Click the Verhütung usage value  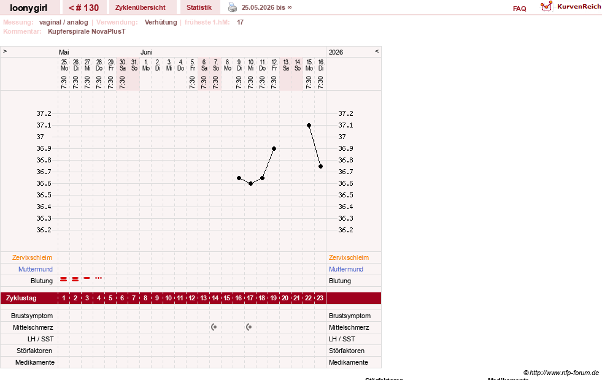(x=161, y=22)
